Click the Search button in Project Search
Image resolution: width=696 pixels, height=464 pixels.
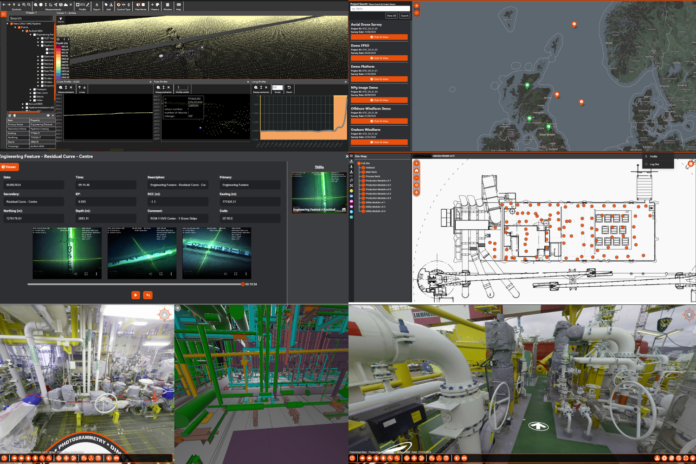pyautogui.click(x=405, y=16)
